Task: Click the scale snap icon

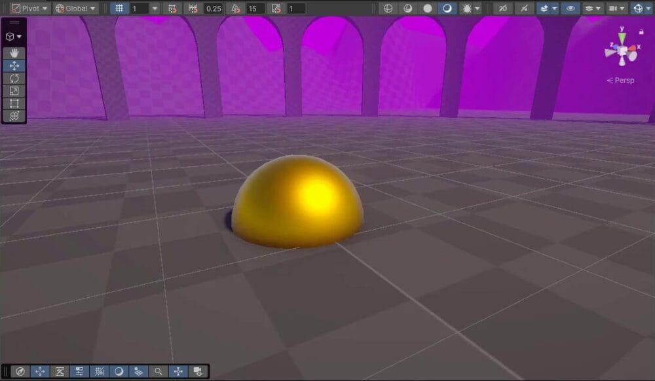Action: coord(276,9)
